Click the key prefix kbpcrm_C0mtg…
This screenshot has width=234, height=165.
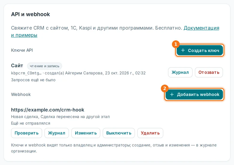click(x=26, y=73)
